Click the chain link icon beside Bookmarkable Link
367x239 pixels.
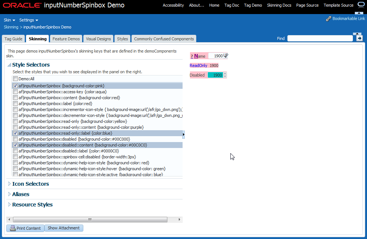328,19
